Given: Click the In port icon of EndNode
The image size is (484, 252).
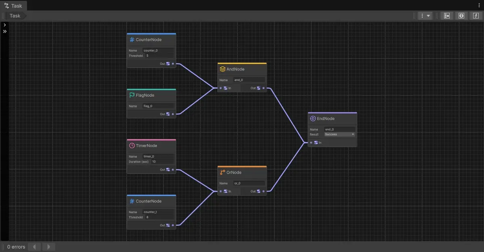Looking at the screenshot, I should click(x=316, y=143).
